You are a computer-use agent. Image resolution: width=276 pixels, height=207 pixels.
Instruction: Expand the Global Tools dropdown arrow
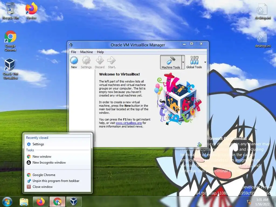click(x=205, y=62)
